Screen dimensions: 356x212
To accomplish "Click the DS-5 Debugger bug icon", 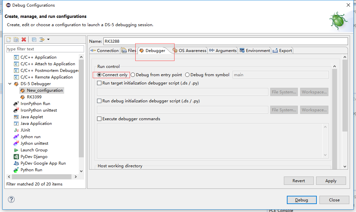I will click(x=16, y=84).
